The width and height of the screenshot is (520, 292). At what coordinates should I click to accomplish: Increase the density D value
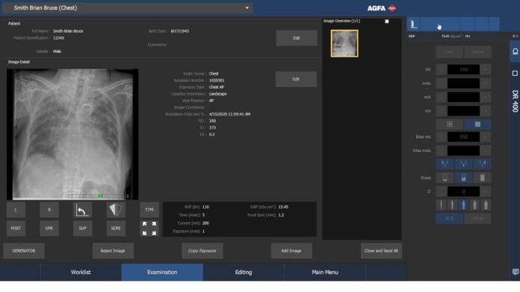click(x=486, y=191)
